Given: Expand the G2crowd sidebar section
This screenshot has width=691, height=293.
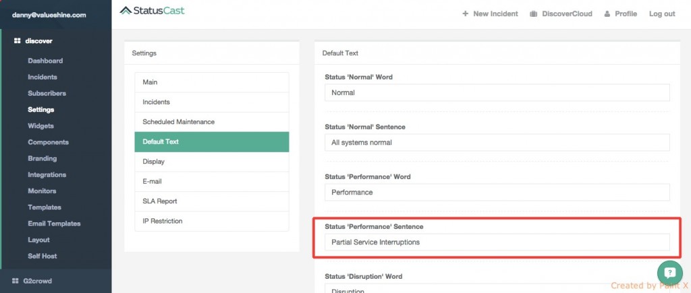Looking at the screenshot, I should tap(38, 281).
